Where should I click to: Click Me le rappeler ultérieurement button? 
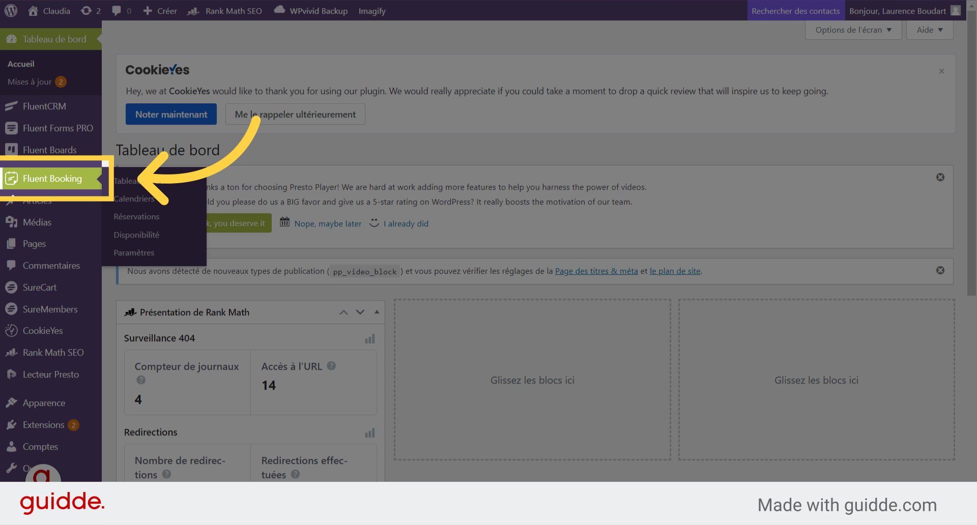pos(295,114)
